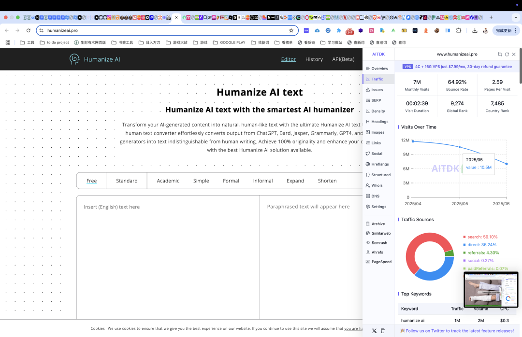Open the 游戏大站 bookmarks folder
This screenshot has width=522, height=337.
pos(176,42)
